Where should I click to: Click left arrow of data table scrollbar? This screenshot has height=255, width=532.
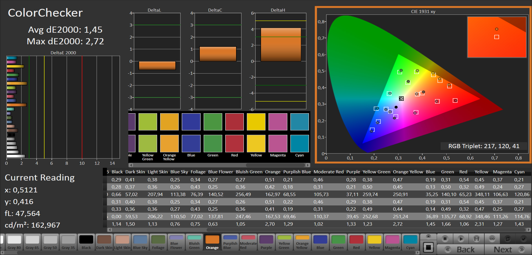pos(110,230)
